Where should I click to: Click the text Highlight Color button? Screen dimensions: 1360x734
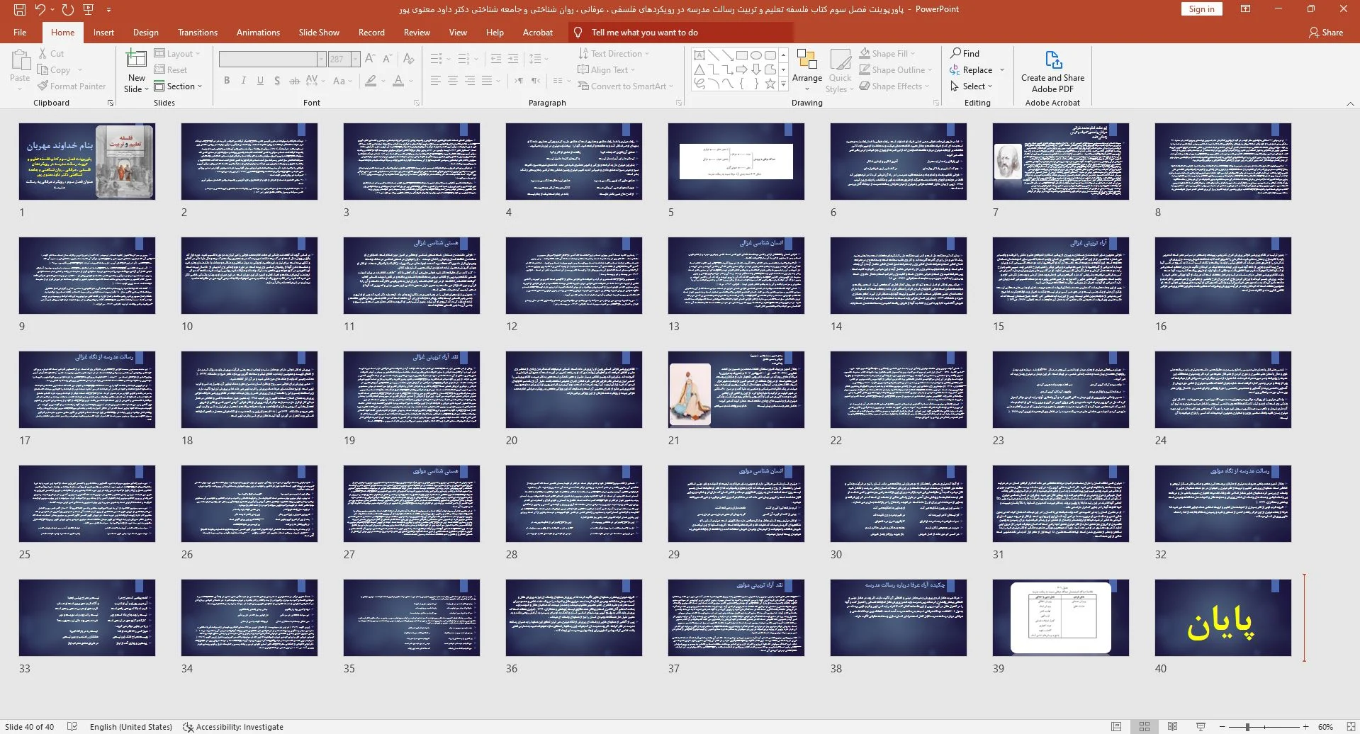371,81
